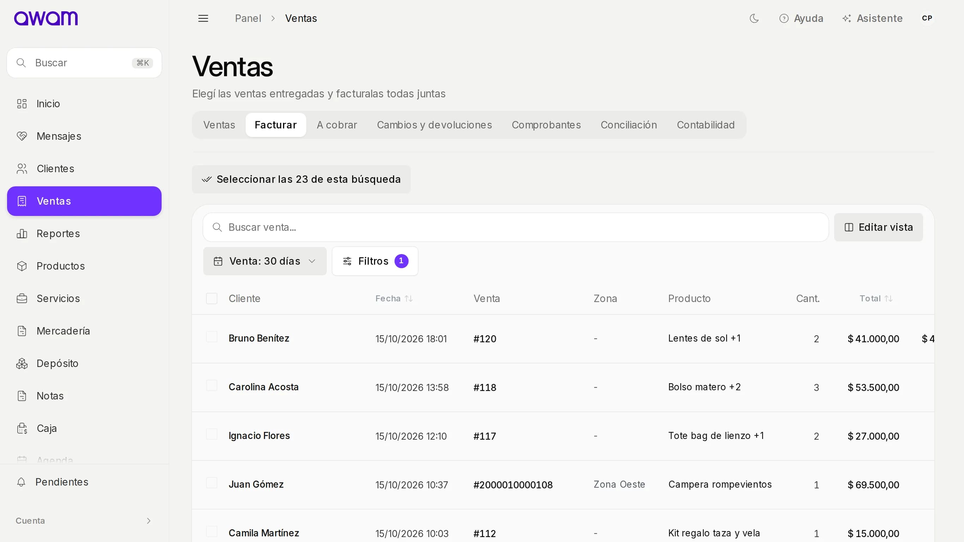Expand the Cuenta section
This screenshot has width=964, height=542.
(84, 521)
